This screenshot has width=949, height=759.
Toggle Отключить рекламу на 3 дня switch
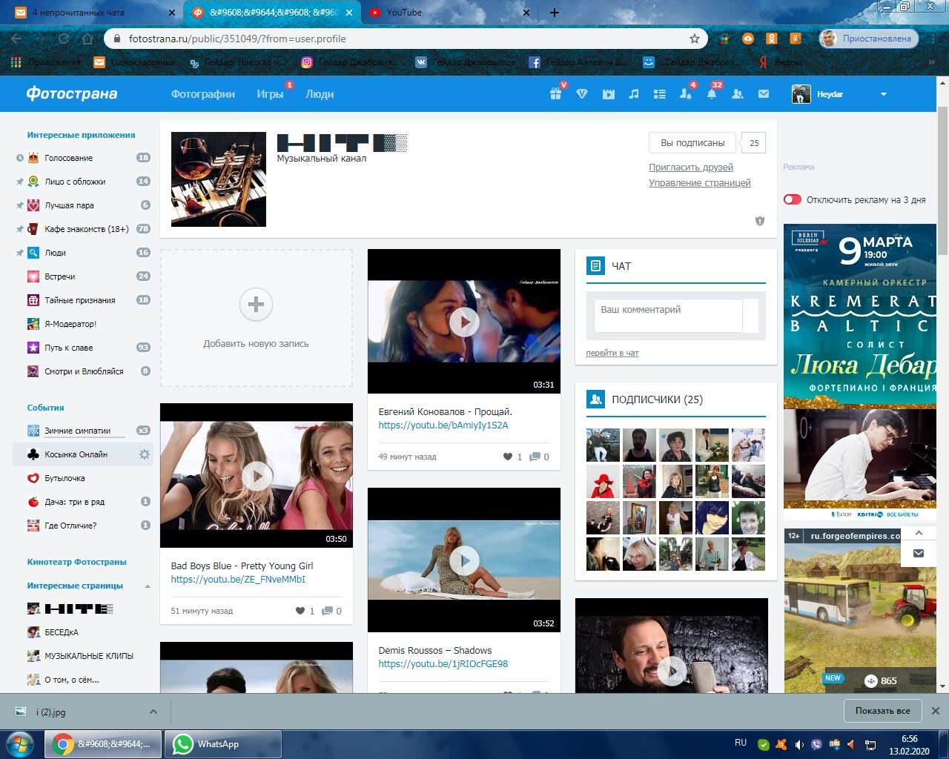point(793,199)
